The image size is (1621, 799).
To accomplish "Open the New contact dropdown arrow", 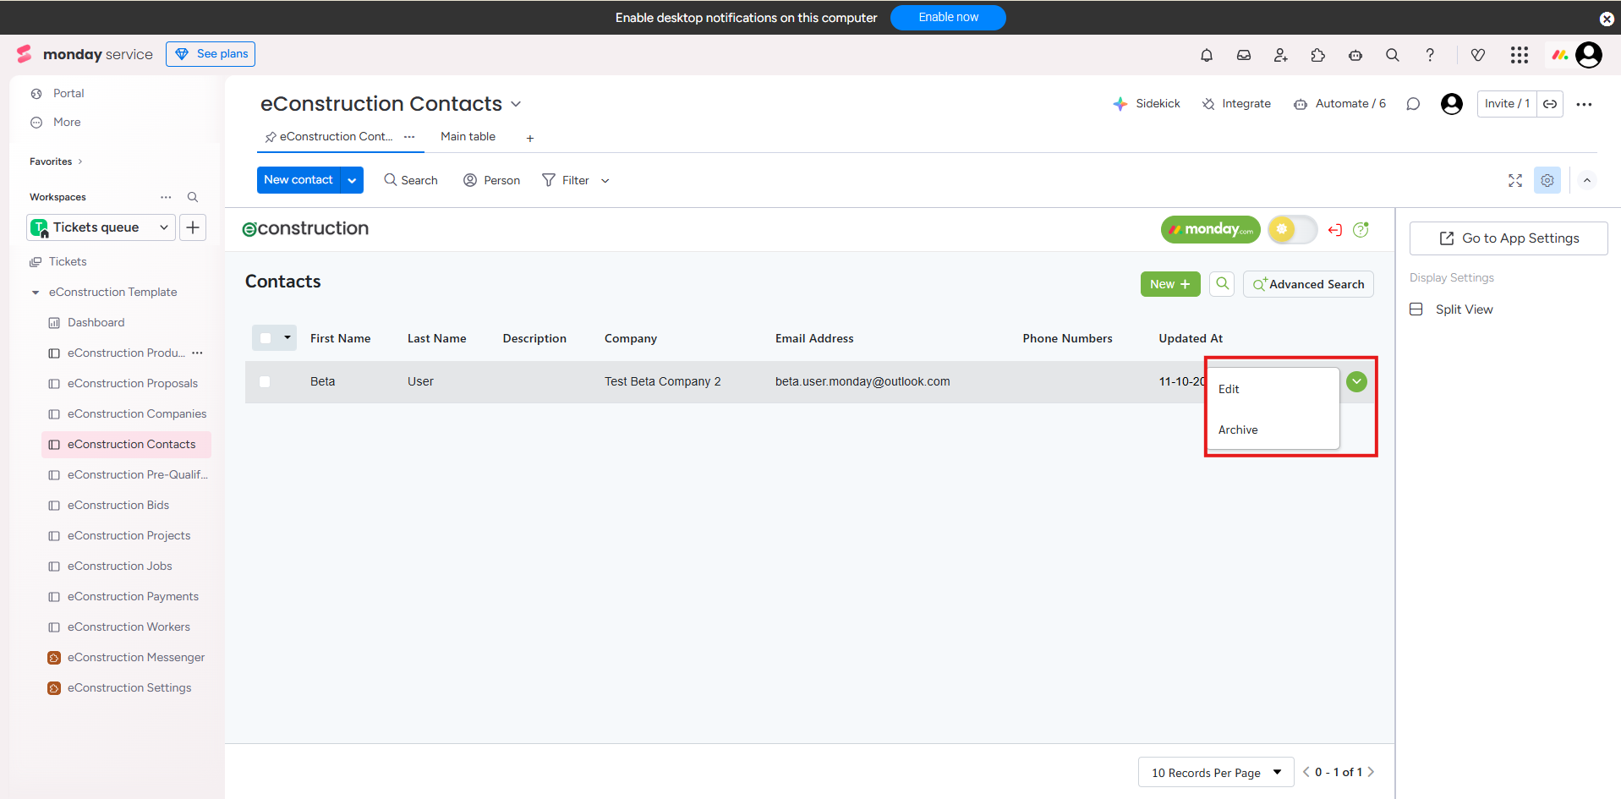I will 352,180.
